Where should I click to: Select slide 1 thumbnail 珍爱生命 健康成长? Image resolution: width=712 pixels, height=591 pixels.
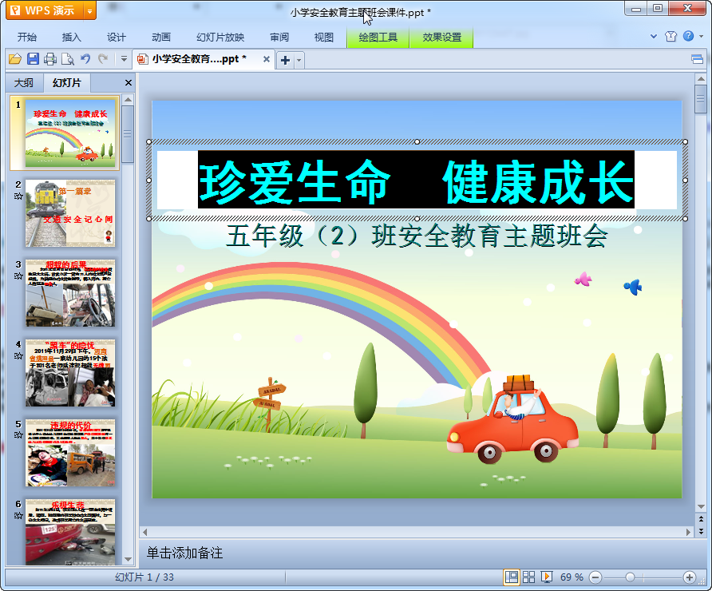[70, 133]
